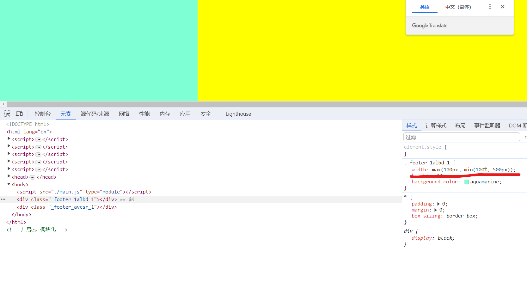Select the 计算样式 sidebar tab
Viewport: 527px width, 282px height.
(436, 126)
